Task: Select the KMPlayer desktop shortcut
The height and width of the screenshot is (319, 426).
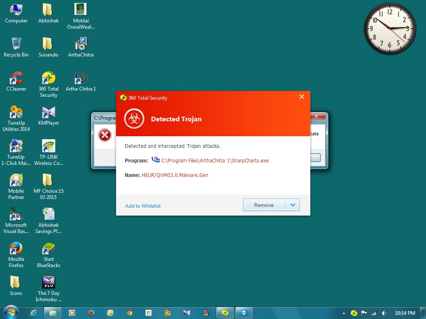Action: (x=48, y=115)
